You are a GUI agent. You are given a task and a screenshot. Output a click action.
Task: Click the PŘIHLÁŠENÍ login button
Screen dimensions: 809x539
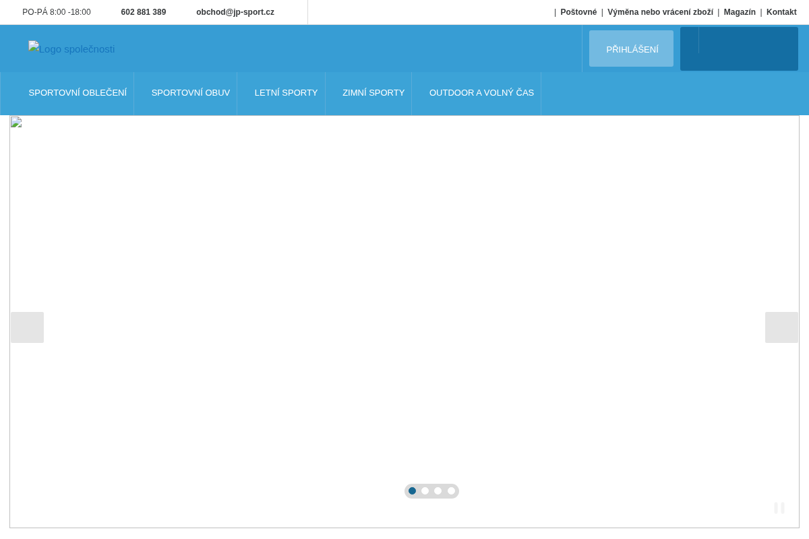[x=631, y=49]
